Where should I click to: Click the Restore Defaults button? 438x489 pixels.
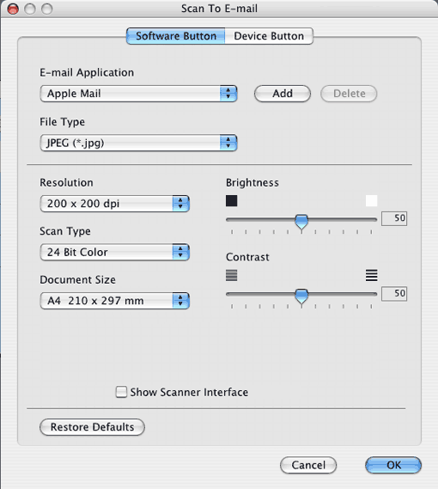tap(92, 427)
